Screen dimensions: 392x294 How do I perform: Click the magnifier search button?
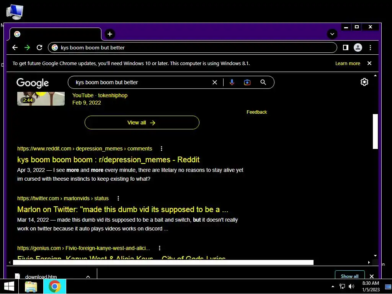click(x=263, y=82)
